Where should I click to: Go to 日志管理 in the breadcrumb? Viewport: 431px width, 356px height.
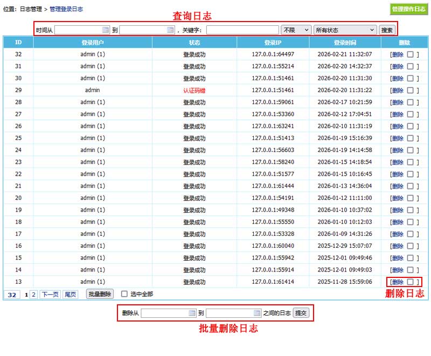pyautogui.click(x=31, y=9)
